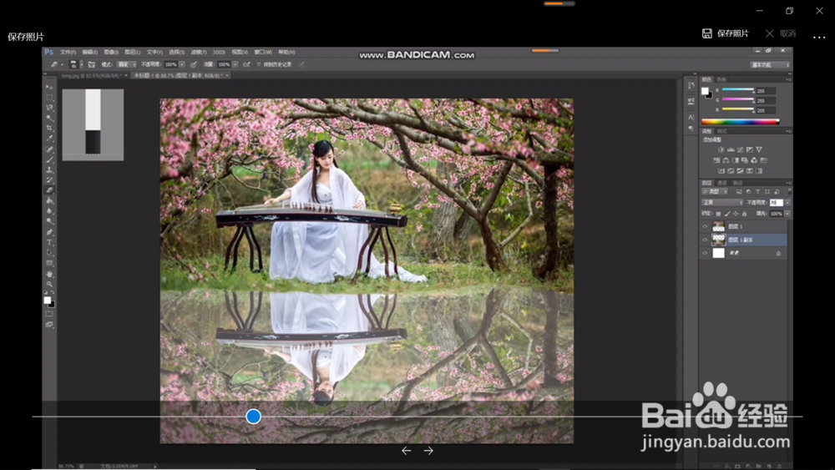Viewport: 835px width, 470px height.
Task: Select the Lasso tool
Action: (x=49, y=108)
